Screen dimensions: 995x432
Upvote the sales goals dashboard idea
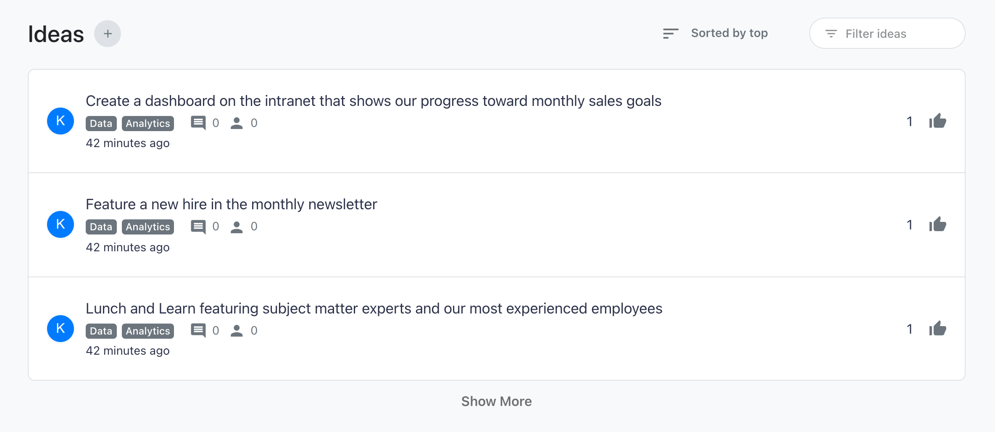point(937,121)
